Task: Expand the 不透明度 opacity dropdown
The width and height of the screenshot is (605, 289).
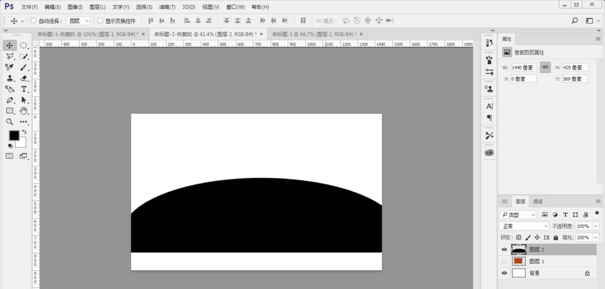Action: tap(595, 226)
